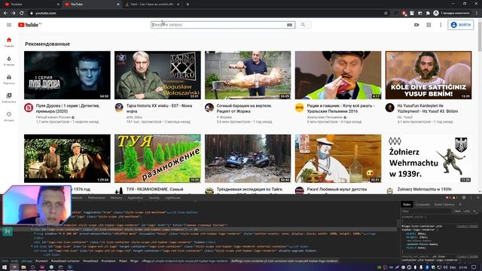The width and height of the screenshot is (482, 271).
Task: Open Trending in the left sidebar
Action: pyautogui.click(x=9, y=61)
